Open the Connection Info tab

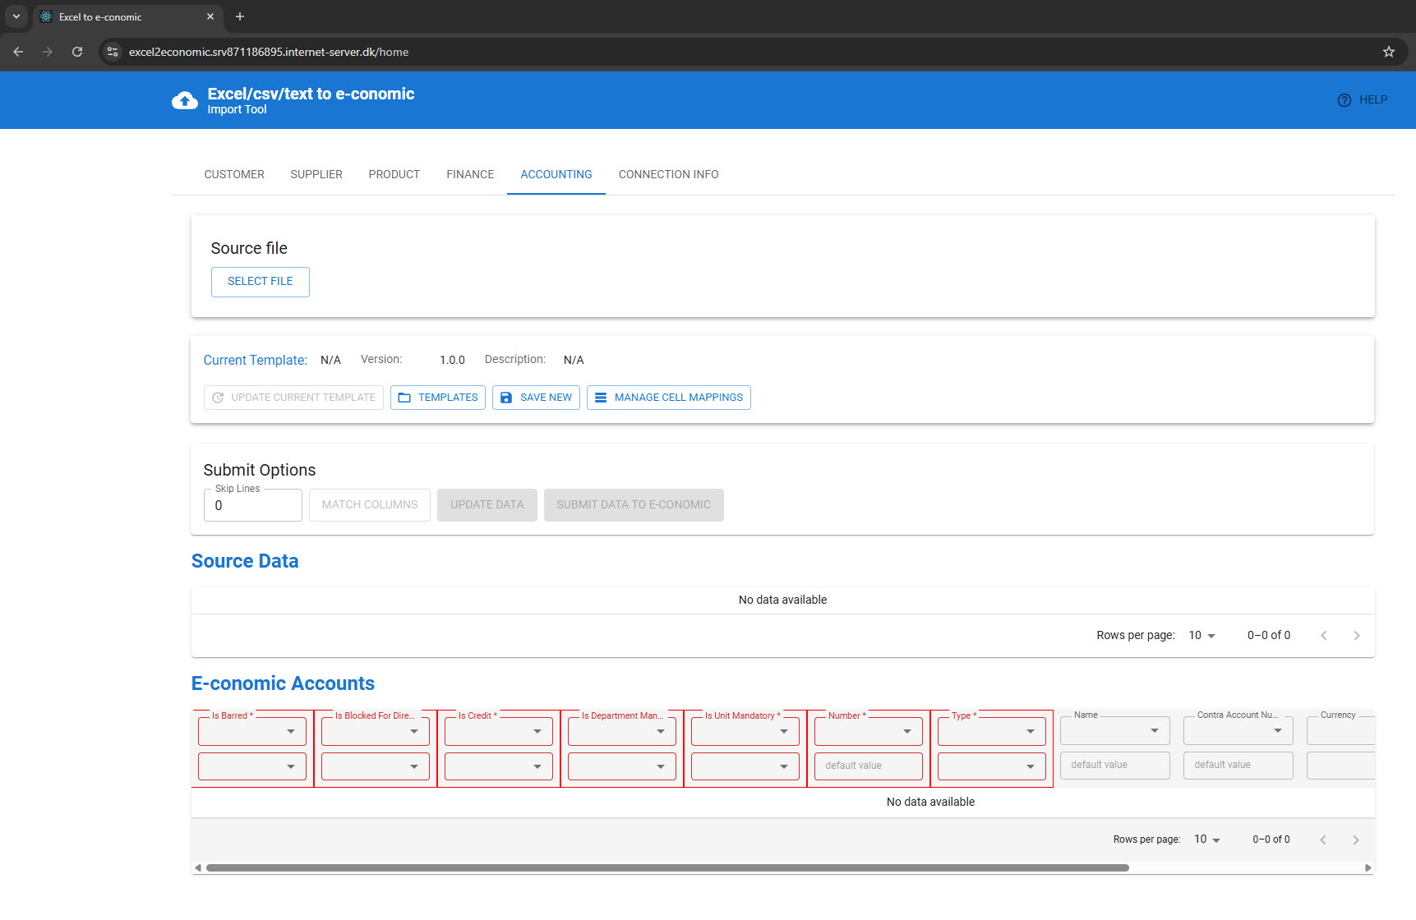[669, 174]
